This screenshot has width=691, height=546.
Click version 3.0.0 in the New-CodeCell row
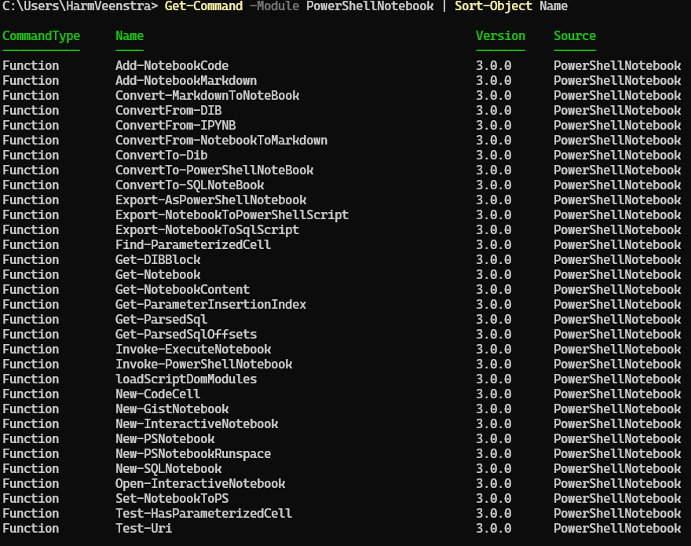[494, 394]
